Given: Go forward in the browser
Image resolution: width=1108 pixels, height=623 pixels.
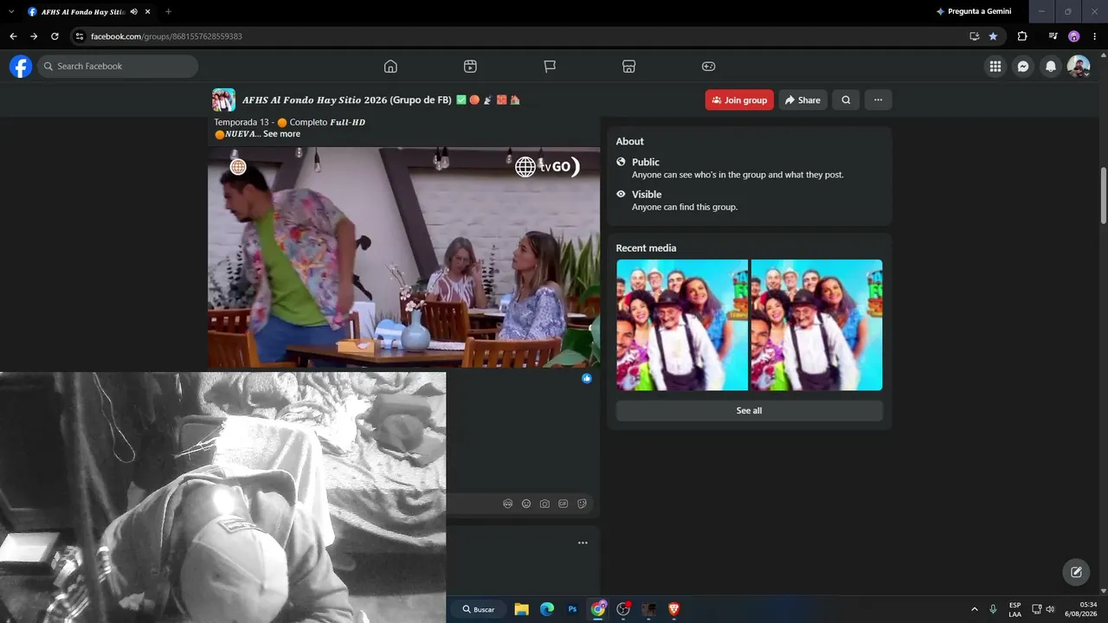Looking at the screenshot, I should pyautogui.click(x=34, y=36).
